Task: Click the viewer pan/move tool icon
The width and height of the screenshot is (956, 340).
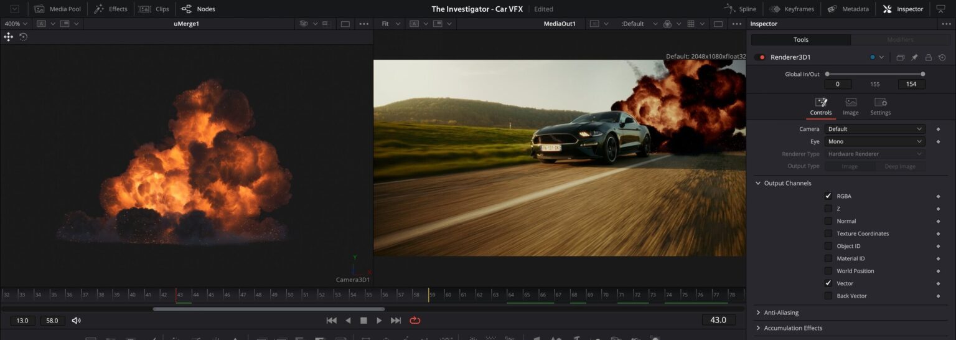Action: point(8,37)
